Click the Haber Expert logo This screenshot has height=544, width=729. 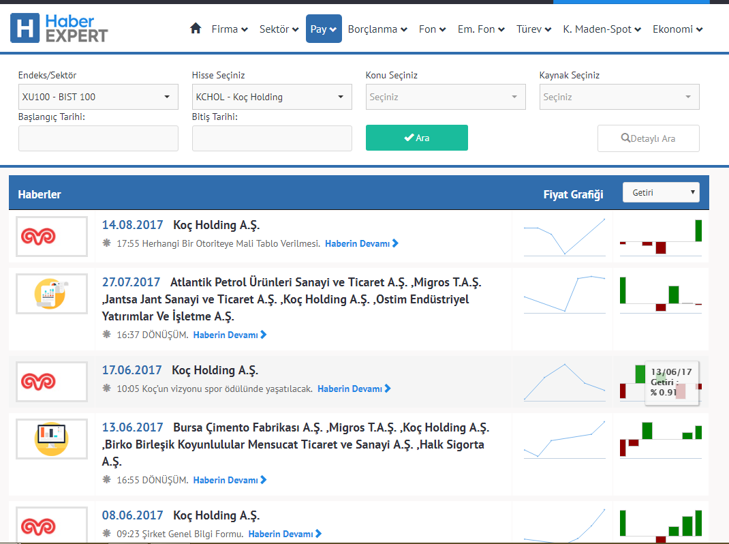(x=59, y=29)
